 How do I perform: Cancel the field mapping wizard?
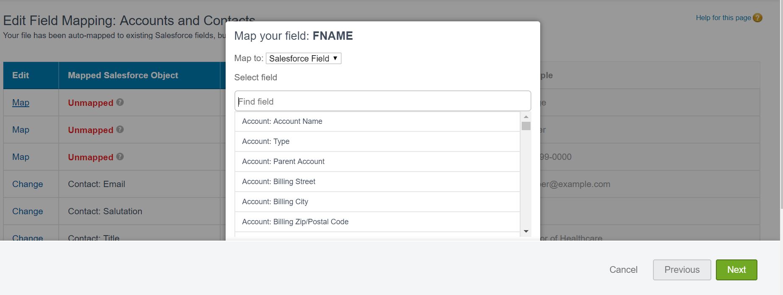(623, 270)
